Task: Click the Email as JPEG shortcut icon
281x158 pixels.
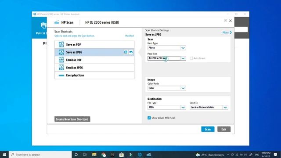Action: coord(61,68)
